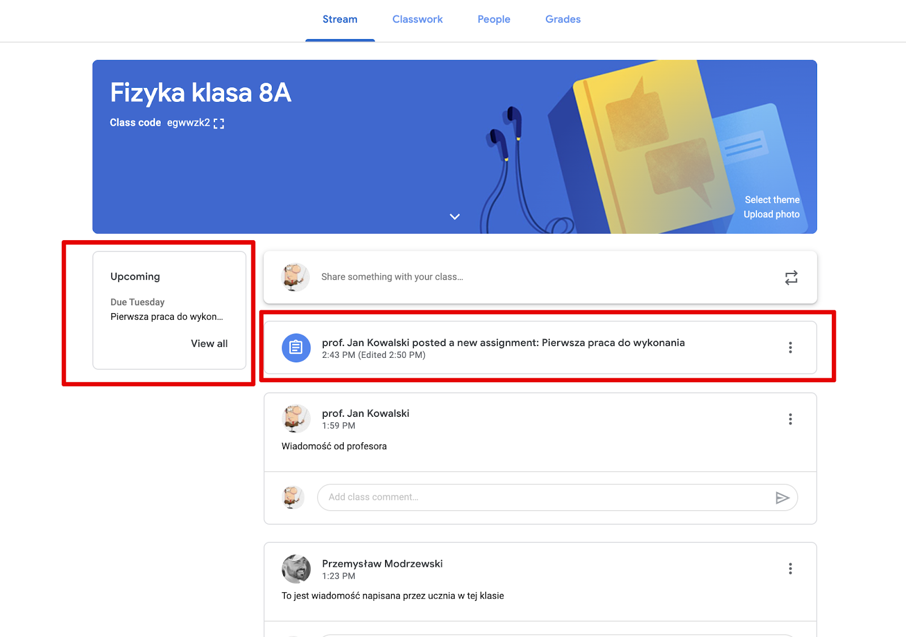Click the Przemysław Modrzewski author name
Screen dimensions: 906x637
382,563
